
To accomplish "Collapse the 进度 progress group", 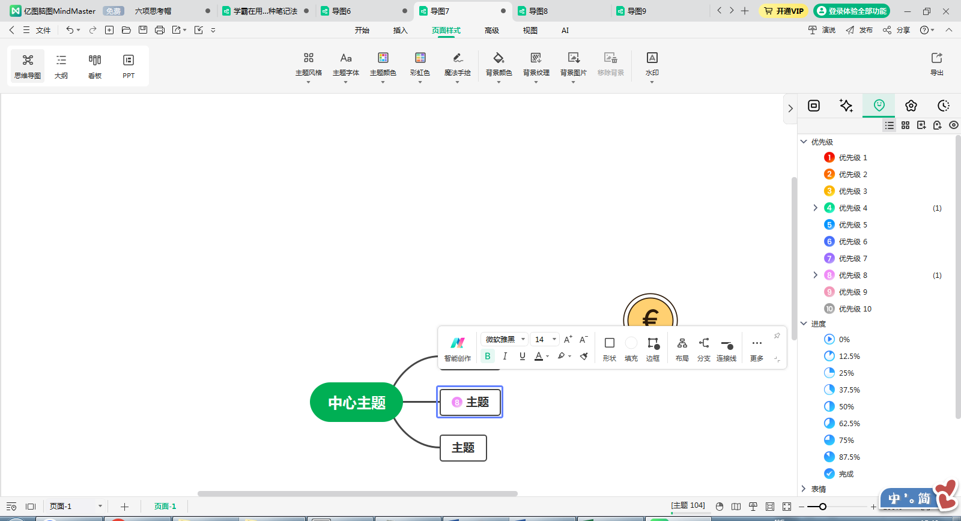I will 804,324.
